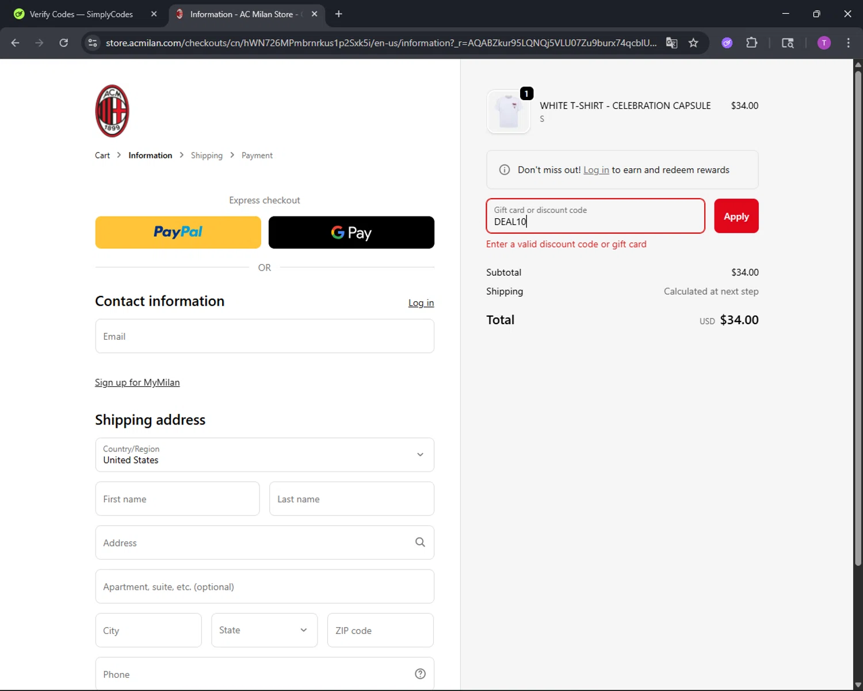Open a new tab with the plus button

(x=339, y=14)
